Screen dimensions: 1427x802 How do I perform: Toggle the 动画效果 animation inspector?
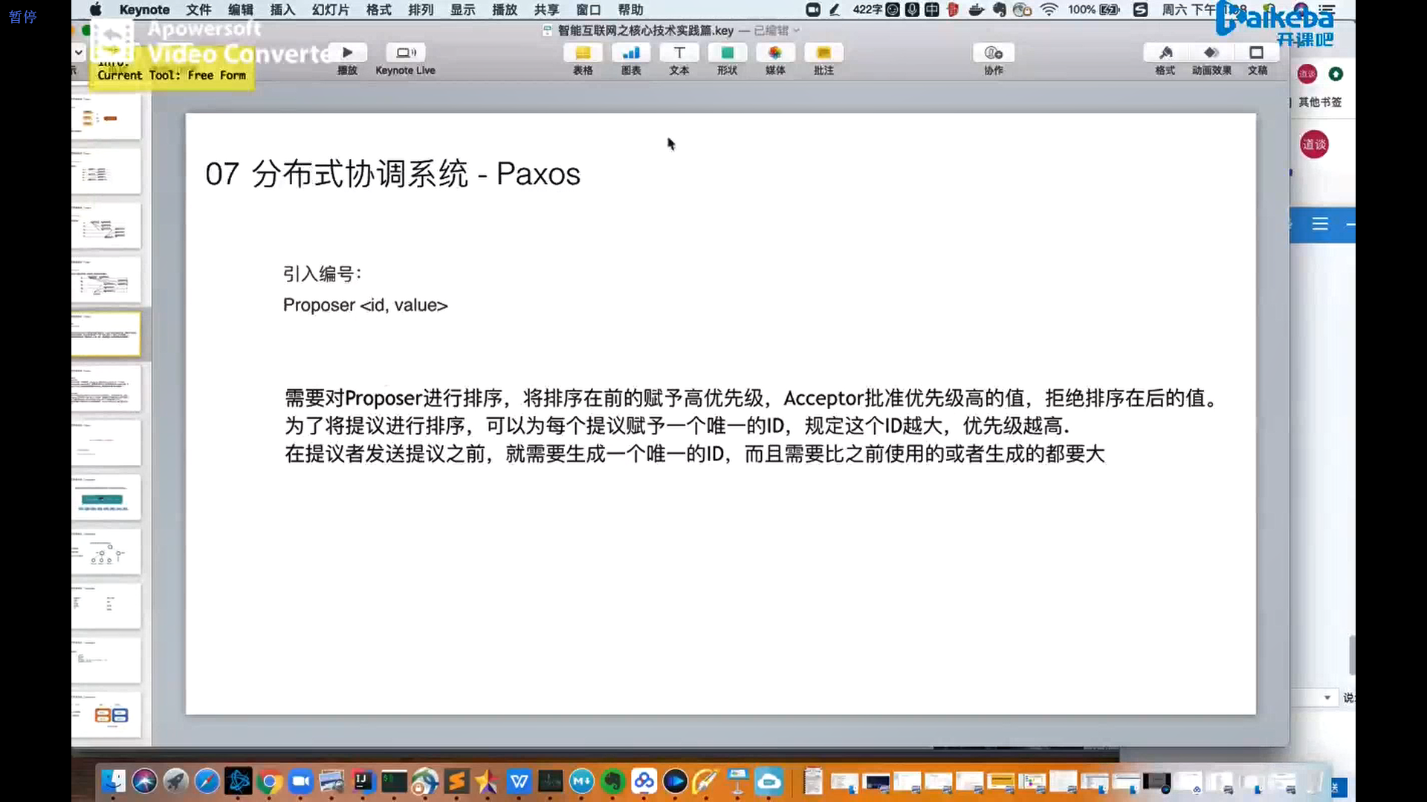pos(1211,53)
